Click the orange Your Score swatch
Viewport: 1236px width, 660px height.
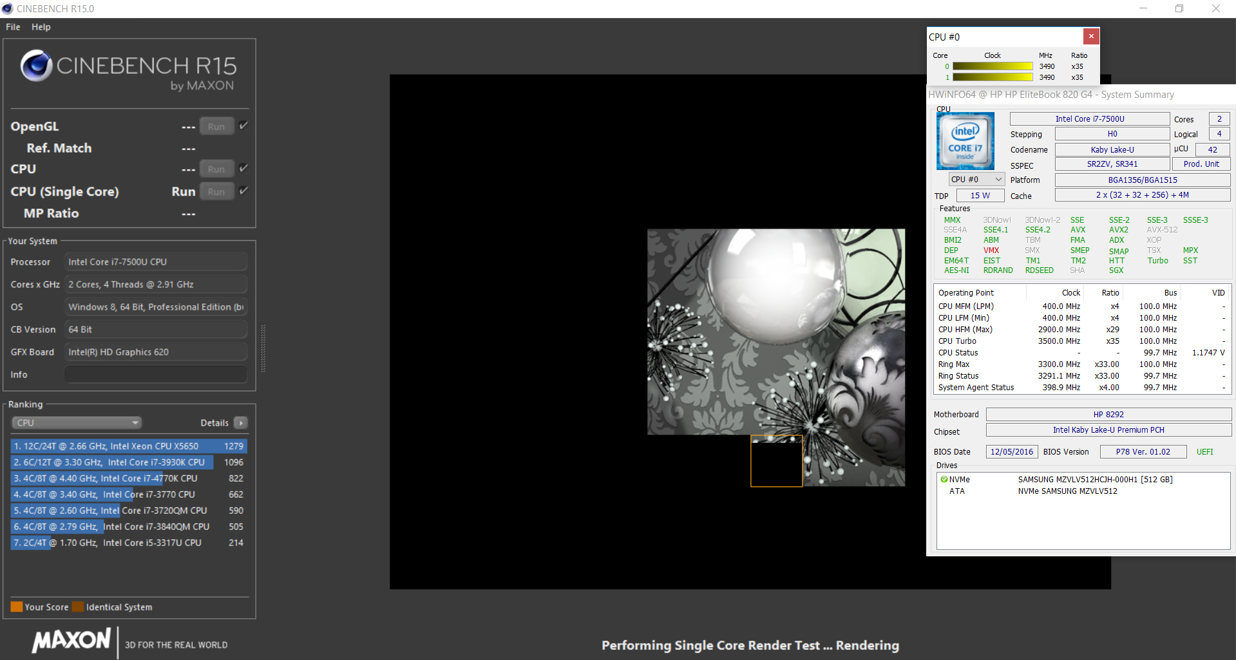(17, 607)
